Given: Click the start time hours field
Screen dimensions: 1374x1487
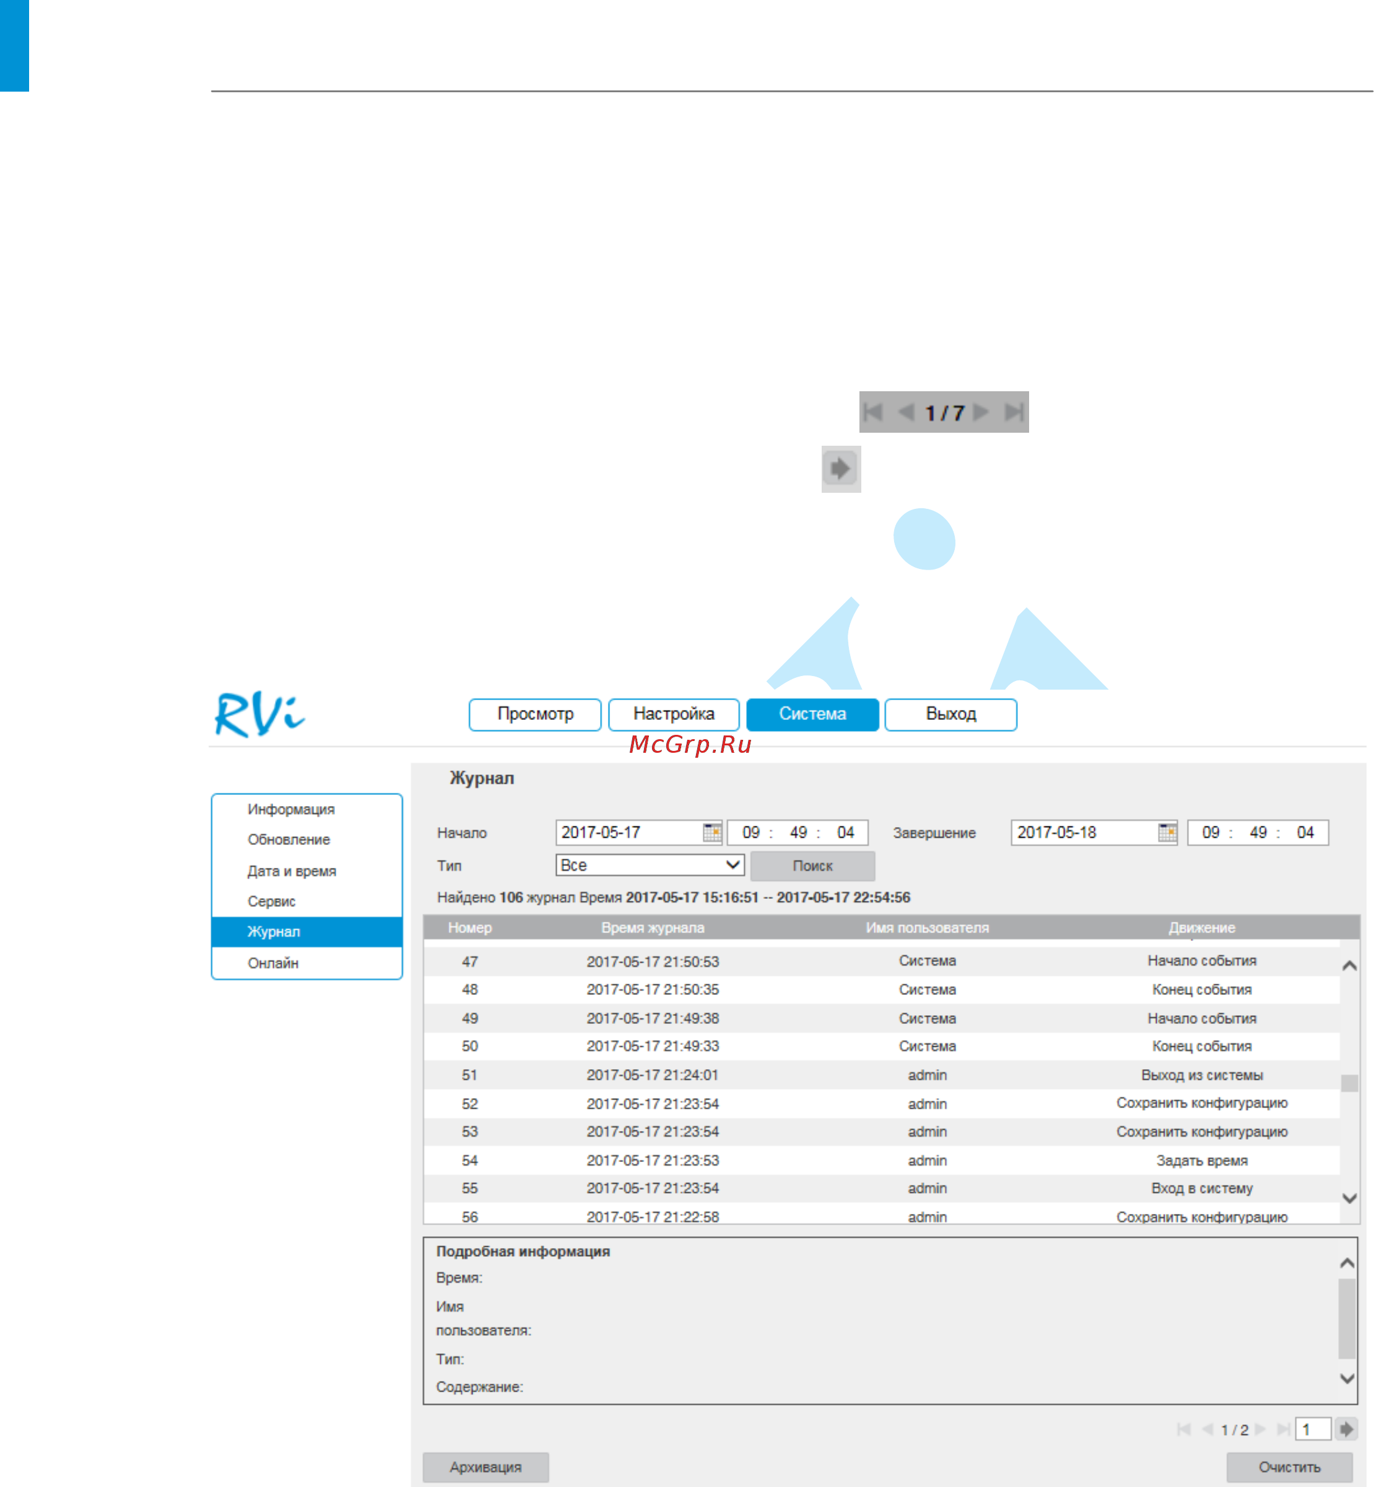Looking at the screenshot, I should [x=751, y=833].
